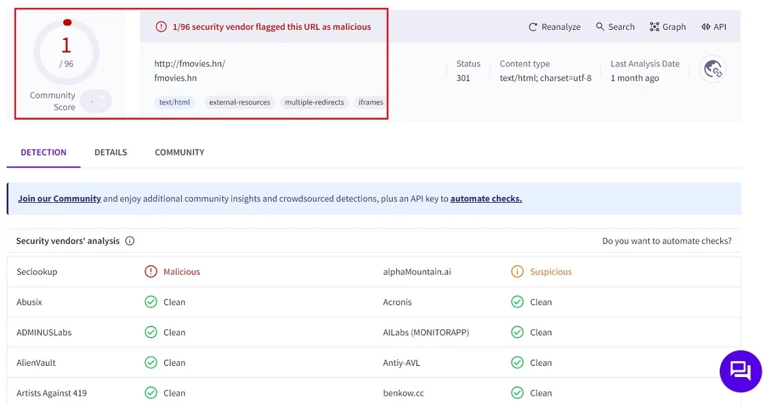Click the Reanalyze button label
763x405 pixels.
click(x=561, y=27)
